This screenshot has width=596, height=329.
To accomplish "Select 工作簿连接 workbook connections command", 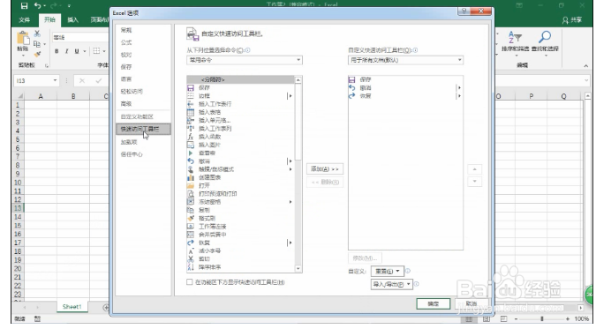I will pyautogui.click(x=240, y=227).
